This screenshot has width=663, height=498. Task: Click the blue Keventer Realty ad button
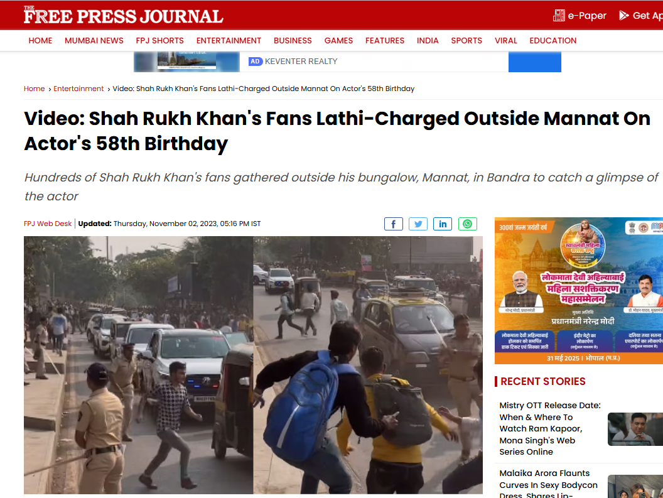pyautogui.click(x=534, y=62)
